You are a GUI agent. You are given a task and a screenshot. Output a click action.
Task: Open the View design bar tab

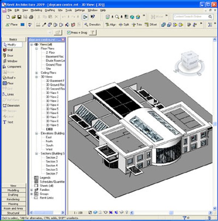tap(13, 186)
